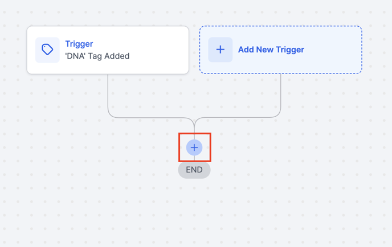The image size is (392, 247).
Task: Click empty canvas right of the END node
Action: [273, 170]
